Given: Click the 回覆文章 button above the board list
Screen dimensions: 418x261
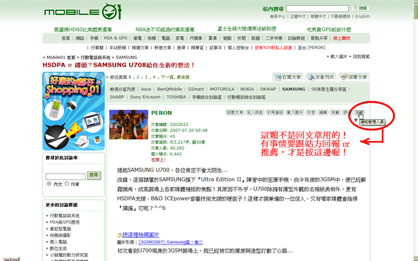Looking at the screenshot, I should click(354, 77).
